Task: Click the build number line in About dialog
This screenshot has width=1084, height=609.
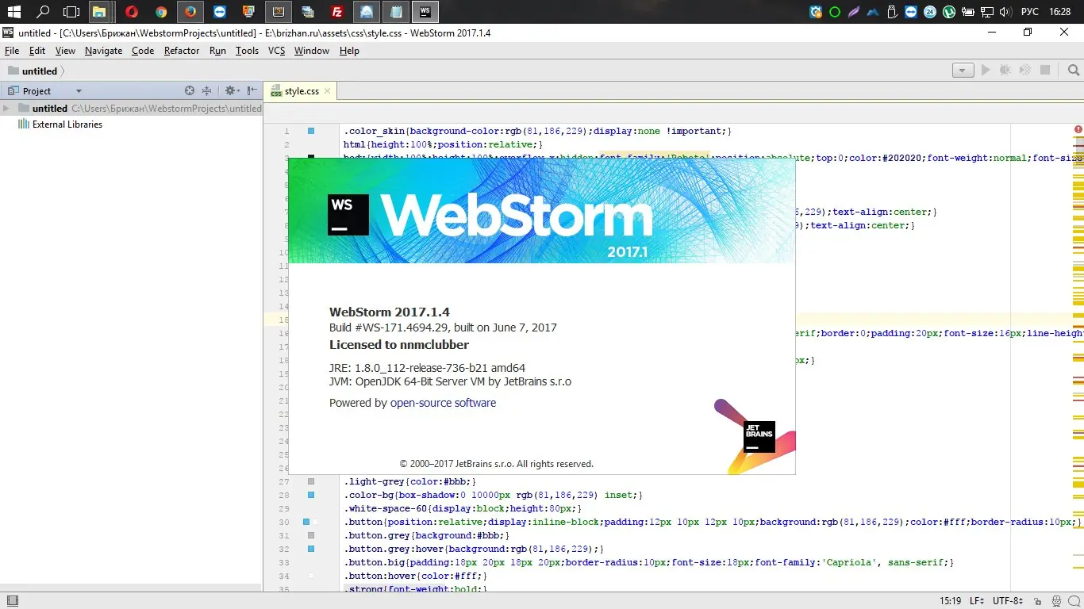Action: pyautogui.click(x=443, y=327)
